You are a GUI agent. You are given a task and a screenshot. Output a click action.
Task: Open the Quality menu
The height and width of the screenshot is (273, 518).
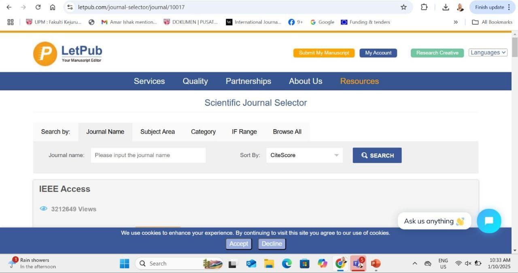click(195, 81)
